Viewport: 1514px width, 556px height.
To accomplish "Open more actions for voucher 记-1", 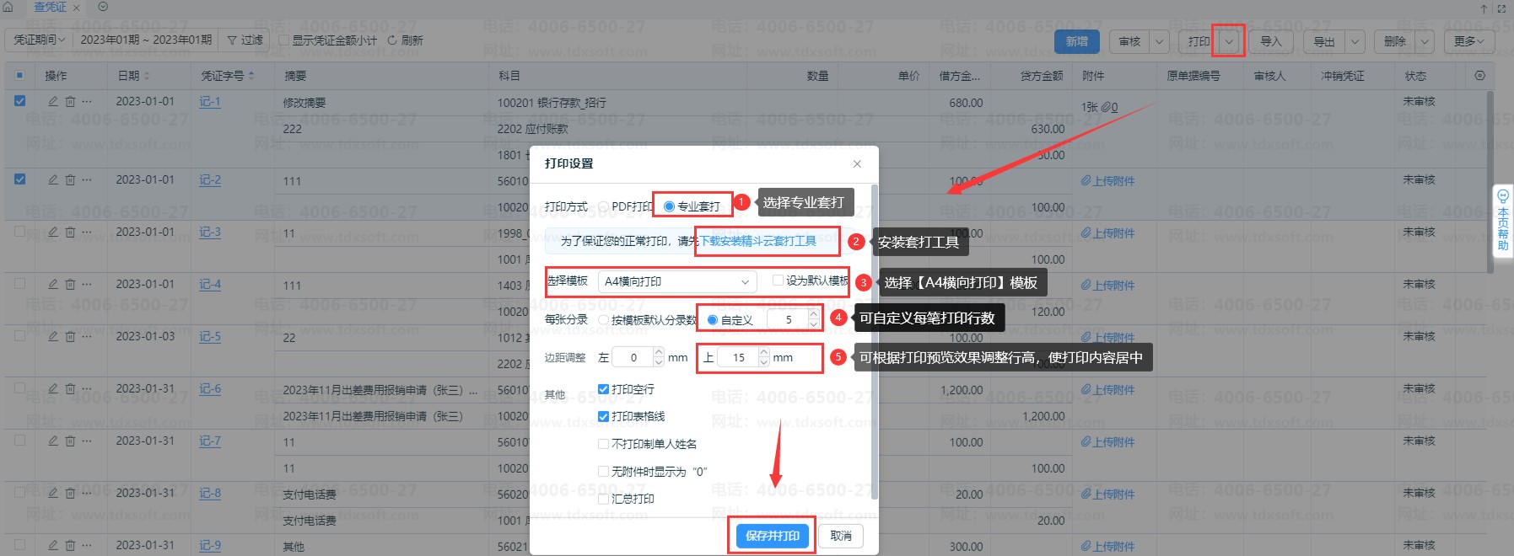I will [87, 101].
